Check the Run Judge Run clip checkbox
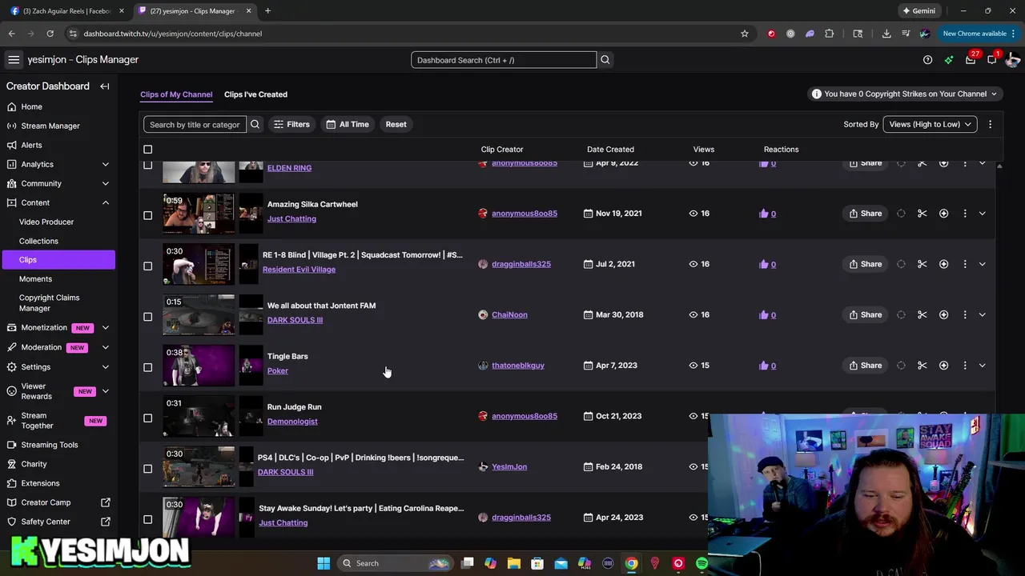Screen dimensions: 1025x576 tap(147, 418)
